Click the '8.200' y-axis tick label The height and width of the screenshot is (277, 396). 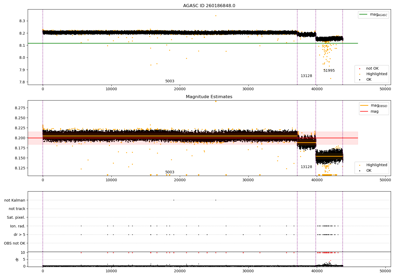click(20, 138)
